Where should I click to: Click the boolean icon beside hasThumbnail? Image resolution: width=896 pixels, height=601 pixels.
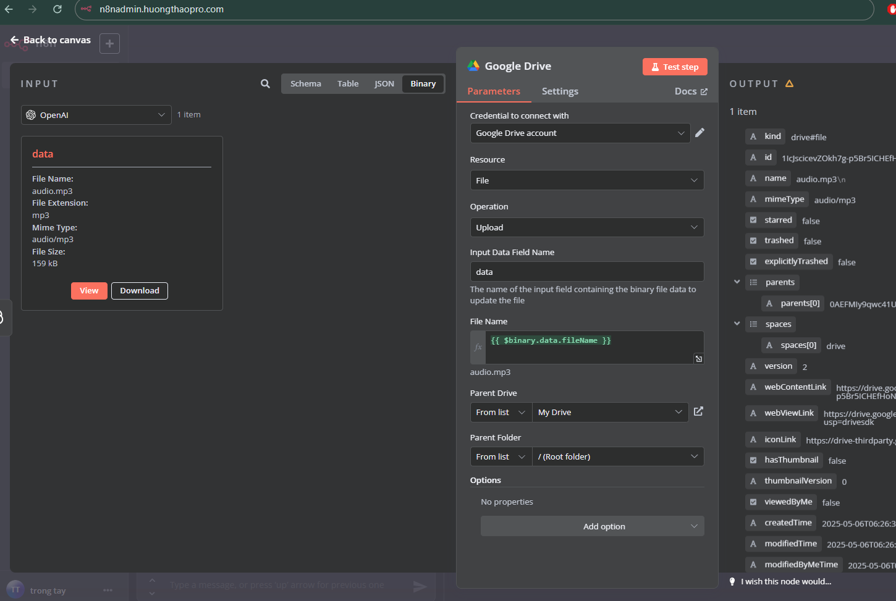click(x=753, y=460)
